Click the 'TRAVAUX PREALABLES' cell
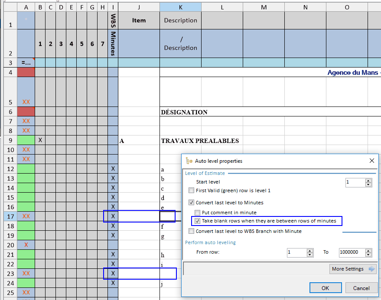The width and height of the screenshot is (381, 300). point(200,141)
